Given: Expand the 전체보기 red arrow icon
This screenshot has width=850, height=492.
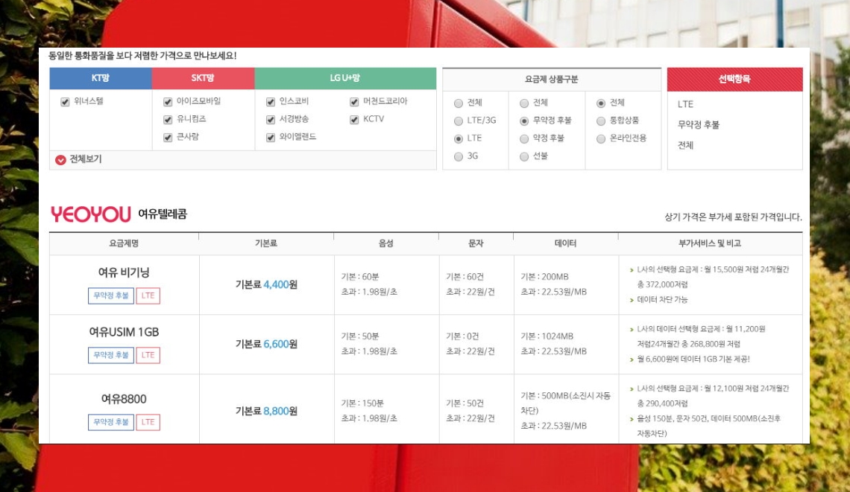Looking at the screenshot, I should (60, 160).
